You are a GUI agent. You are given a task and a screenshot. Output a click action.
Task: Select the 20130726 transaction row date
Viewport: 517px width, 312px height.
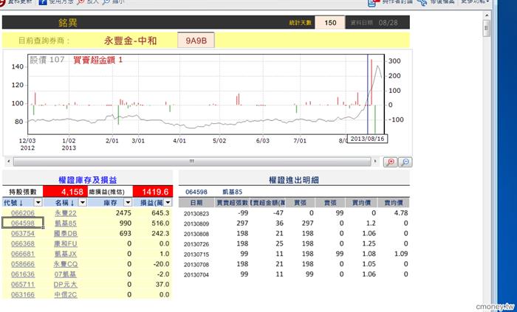click(196, 244)
